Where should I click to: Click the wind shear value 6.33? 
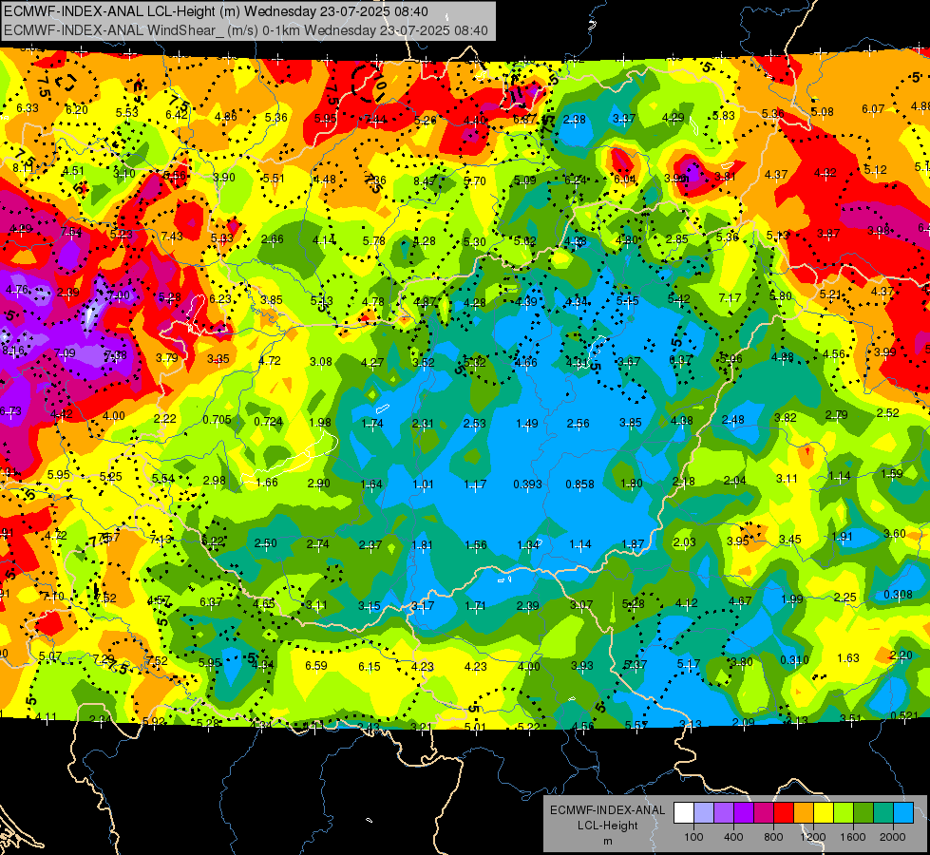pos(28,108)
